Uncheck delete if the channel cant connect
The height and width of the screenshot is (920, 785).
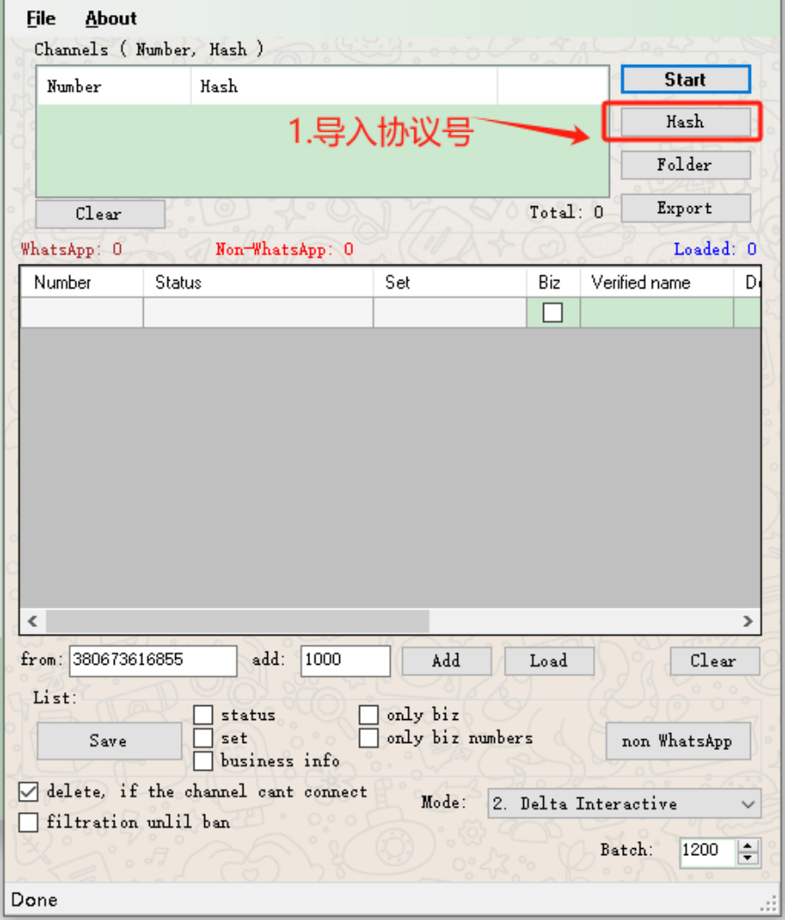28,792
